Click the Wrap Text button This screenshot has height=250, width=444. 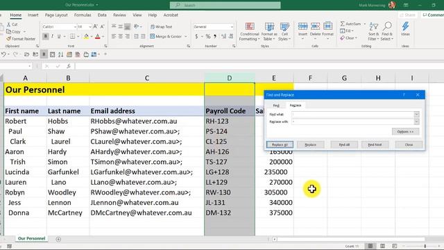[x=161, y=26]
